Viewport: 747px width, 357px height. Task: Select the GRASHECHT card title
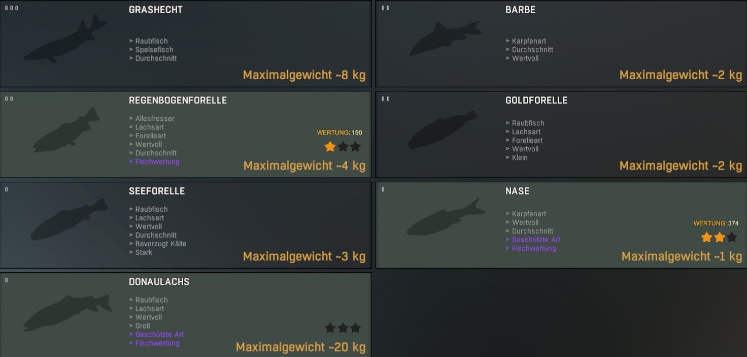point(156,10)
